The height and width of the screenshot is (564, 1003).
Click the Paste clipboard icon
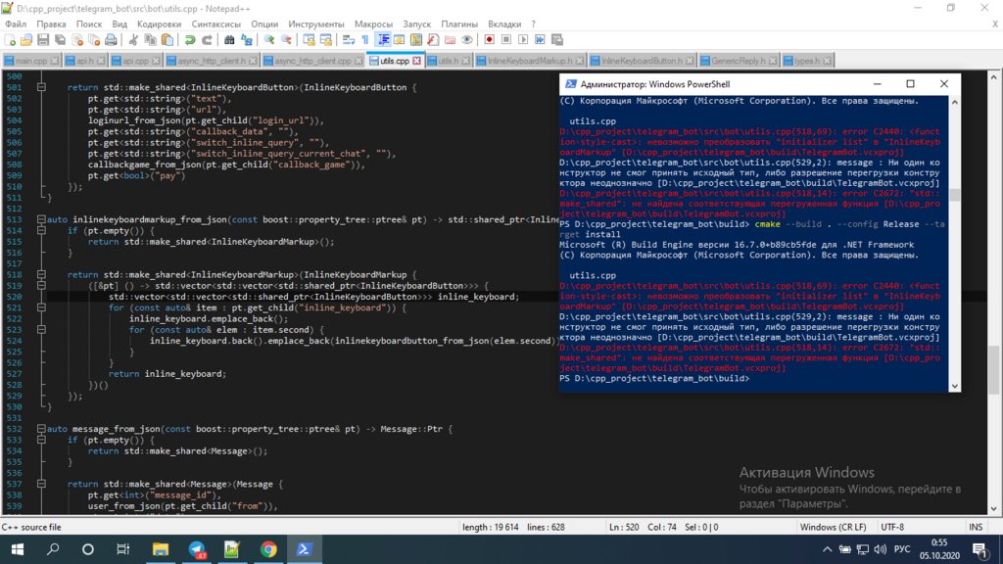click(x=167, y=39)
